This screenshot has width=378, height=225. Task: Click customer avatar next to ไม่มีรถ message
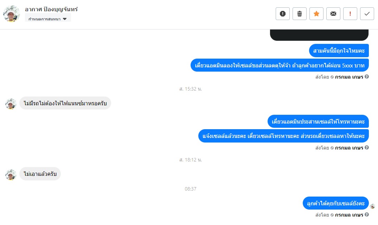tap(11, 104)
